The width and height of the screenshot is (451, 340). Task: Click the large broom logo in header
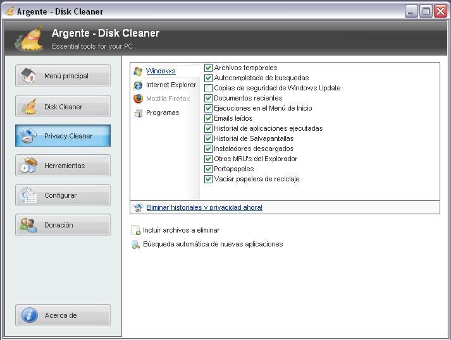pos(30,39)
